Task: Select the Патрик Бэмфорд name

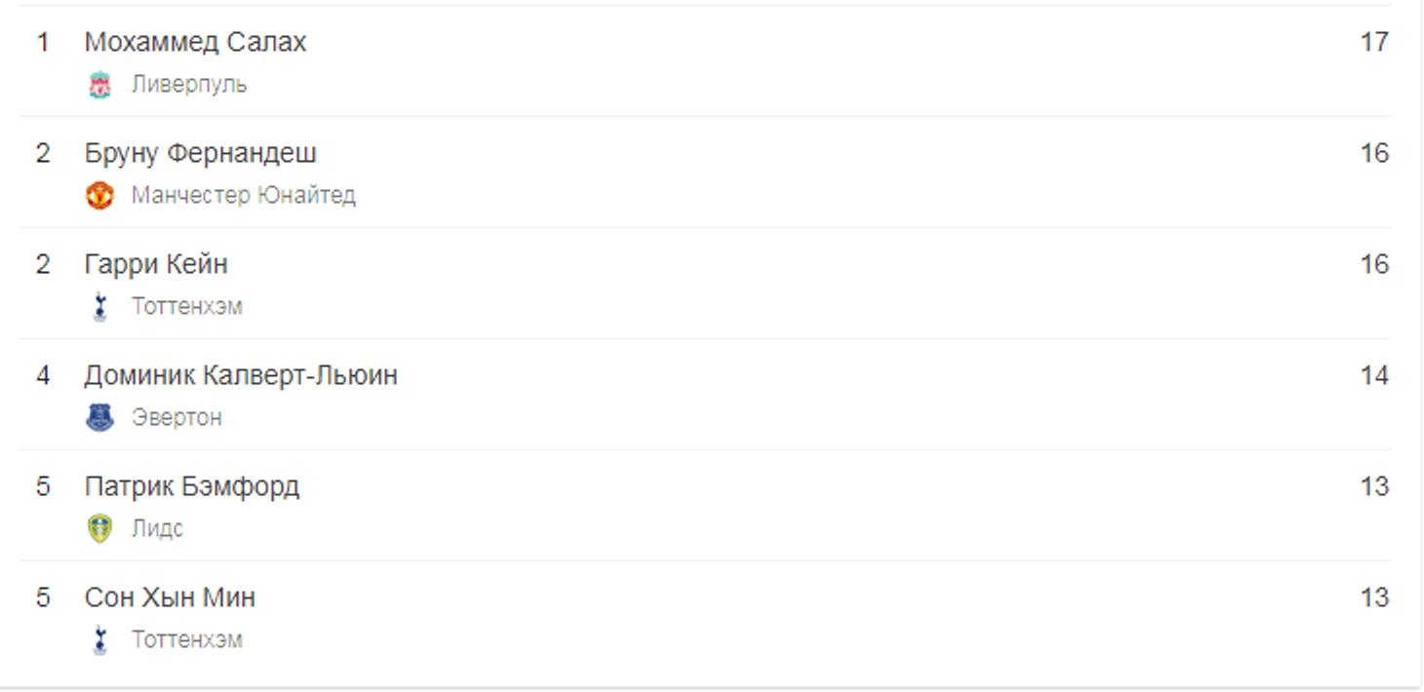Action: [191, 486]
